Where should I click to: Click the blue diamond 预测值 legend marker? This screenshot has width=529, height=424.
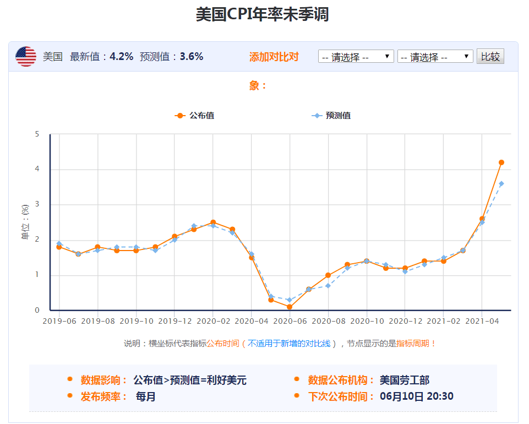click(317, 116)
